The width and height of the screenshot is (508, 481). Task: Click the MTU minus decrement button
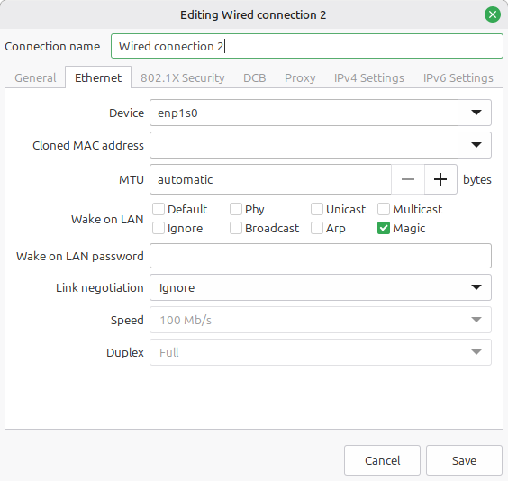pos(408,179)
